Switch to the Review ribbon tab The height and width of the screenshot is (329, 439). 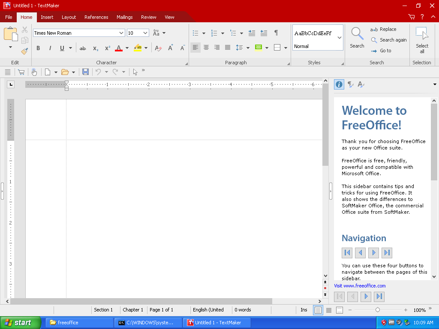click(x=149, y=17)
